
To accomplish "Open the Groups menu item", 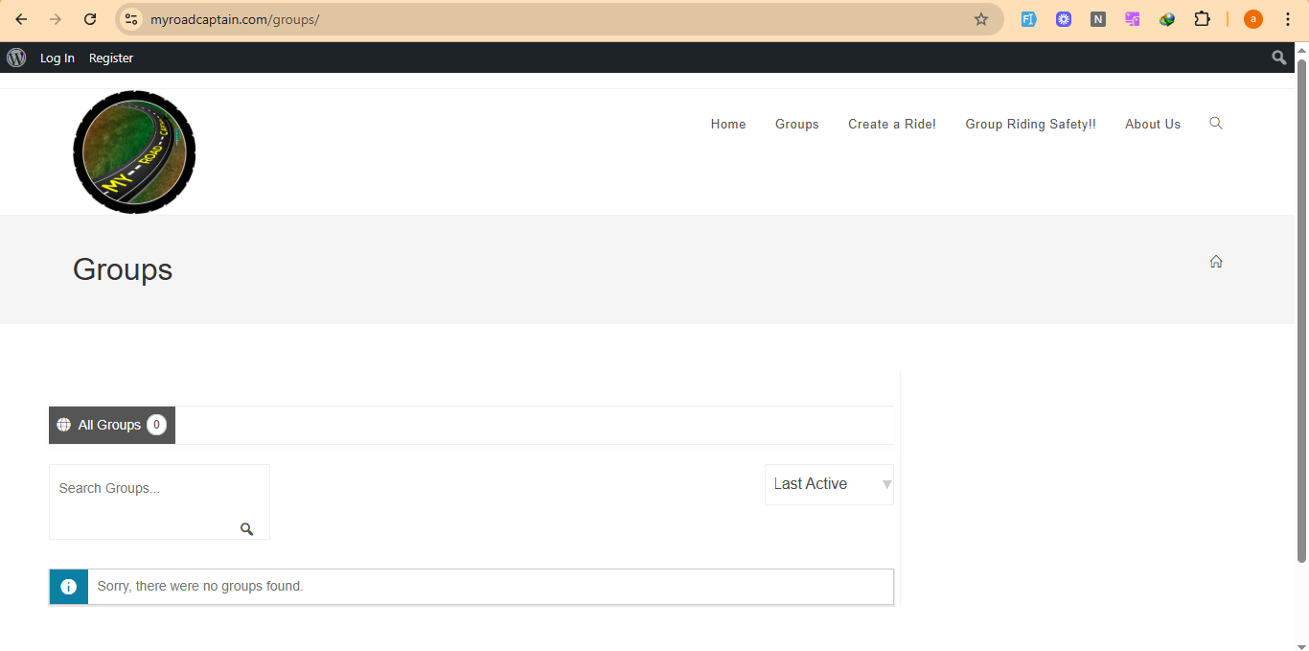I will [x=796, y=124].
